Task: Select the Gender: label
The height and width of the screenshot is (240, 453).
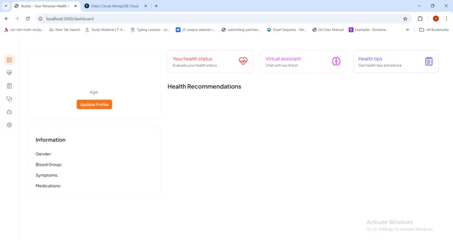Action: point(44,154)
